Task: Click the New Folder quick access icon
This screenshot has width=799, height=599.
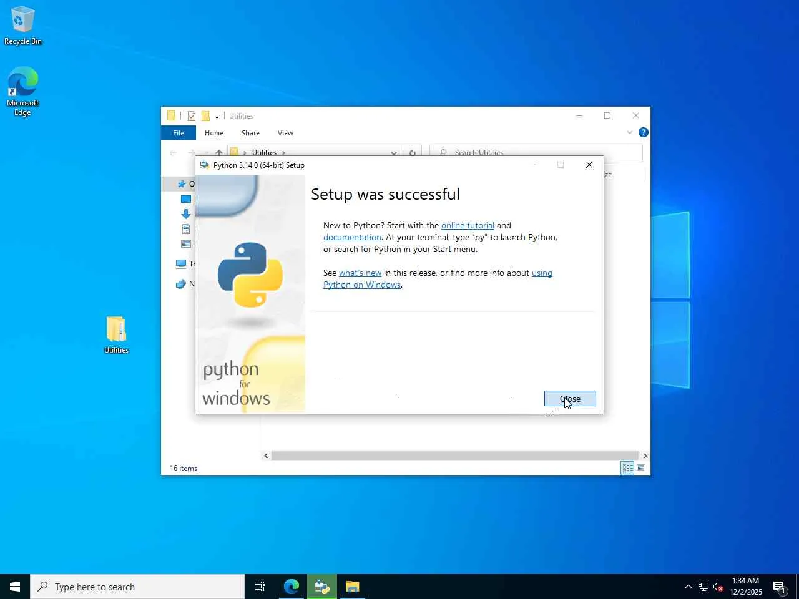Action: point(205,116)
